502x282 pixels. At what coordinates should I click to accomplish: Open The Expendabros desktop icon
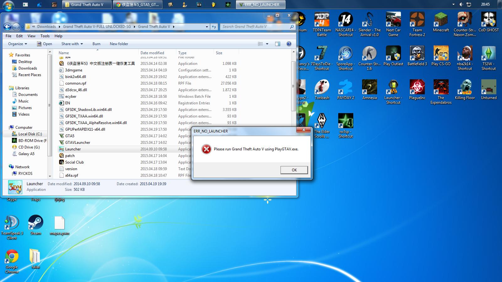[x=441, y=92]
